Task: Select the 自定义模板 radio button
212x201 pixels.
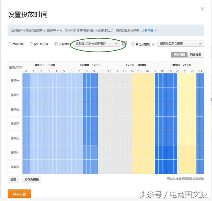Action: point(133,44)
